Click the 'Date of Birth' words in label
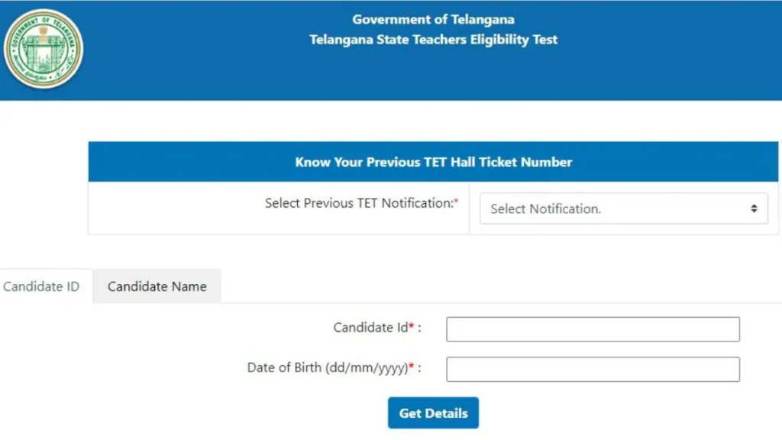Screen dimensions: 782x440 coord(284,367)
